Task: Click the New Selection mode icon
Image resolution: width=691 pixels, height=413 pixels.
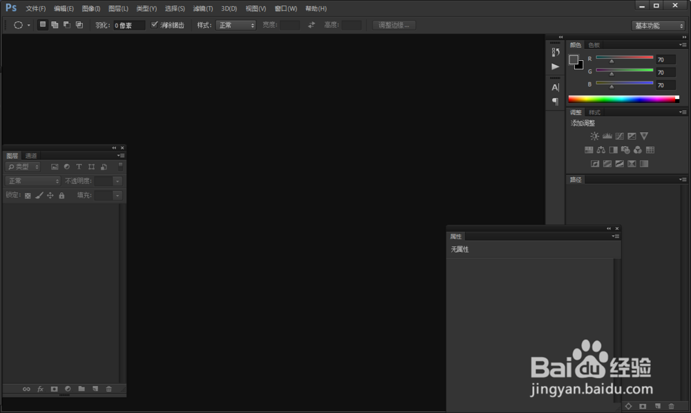Action: click(x=43, y=25)
